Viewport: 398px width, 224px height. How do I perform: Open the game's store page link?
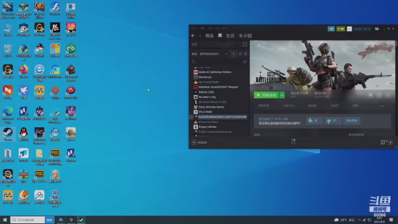(264, 106)
